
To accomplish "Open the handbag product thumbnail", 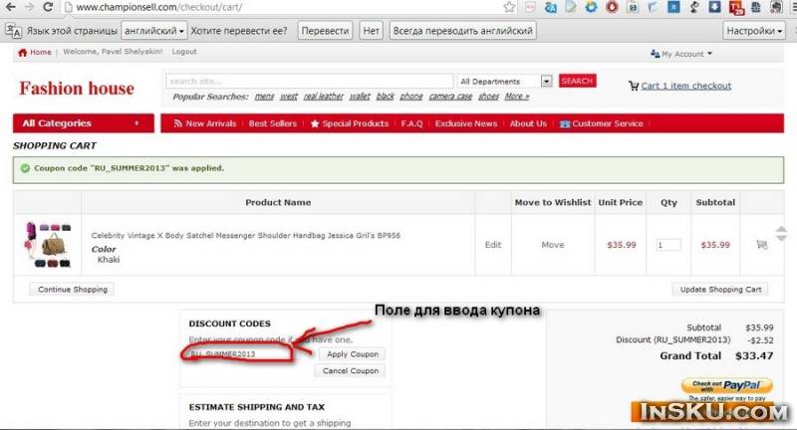I will click(x=48, y=245).
